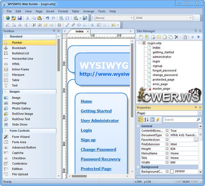The height and width of the screenshot is (186, 205).
Task: Click the Properties search field
Action: (x=179, y=120)
